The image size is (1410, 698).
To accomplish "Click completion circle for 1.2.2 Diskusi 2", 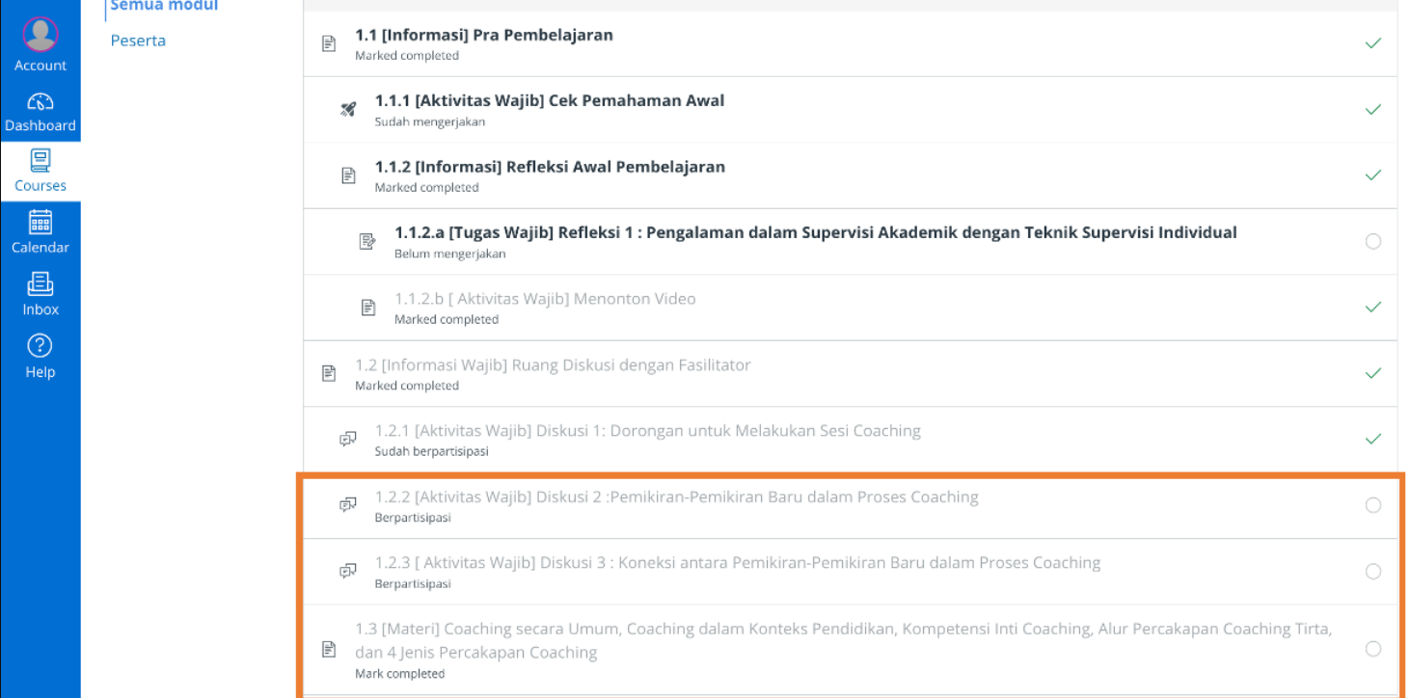I will tap(1373, 505).
